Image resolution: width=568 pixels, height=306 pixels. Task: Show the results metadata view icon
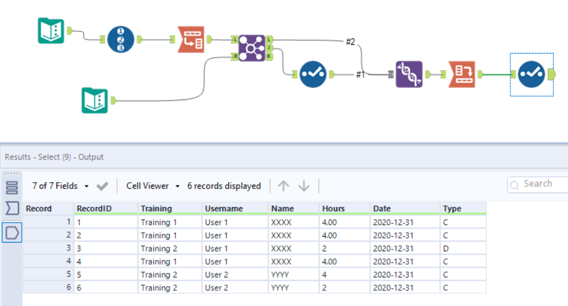(12, 208)
